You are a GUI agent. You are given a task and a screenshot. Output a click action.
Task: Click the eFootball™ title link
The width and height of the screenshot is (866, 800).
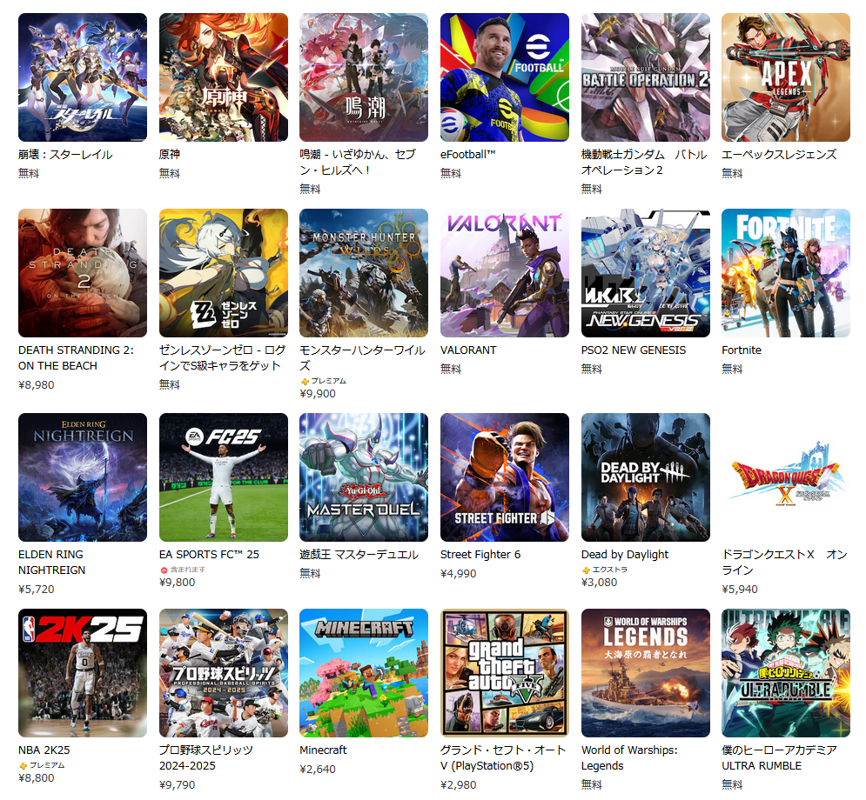467,155
